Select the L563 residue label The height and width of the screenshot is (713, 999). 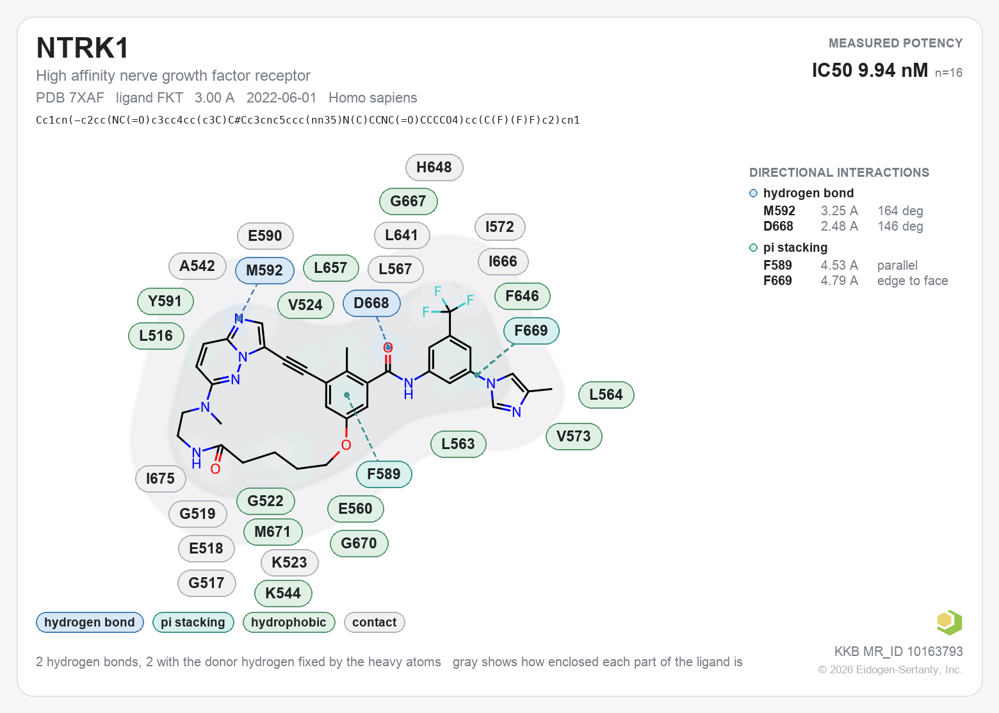pyautogui.click(x=459, y=444)
